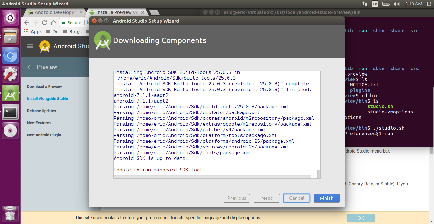Switch to Install a Preview Version tab

[117, 12]
